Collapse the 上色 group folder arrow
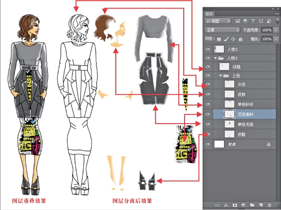Image resolution: width=281 pixels, height=210 pixels. point(221,76)
